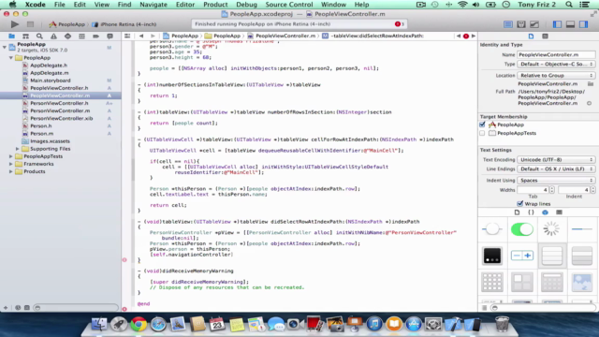The height and width of the screenshot is (337, 599).
Task: Open the Text Encoding dropdown
Action: [x=556, y=160]
